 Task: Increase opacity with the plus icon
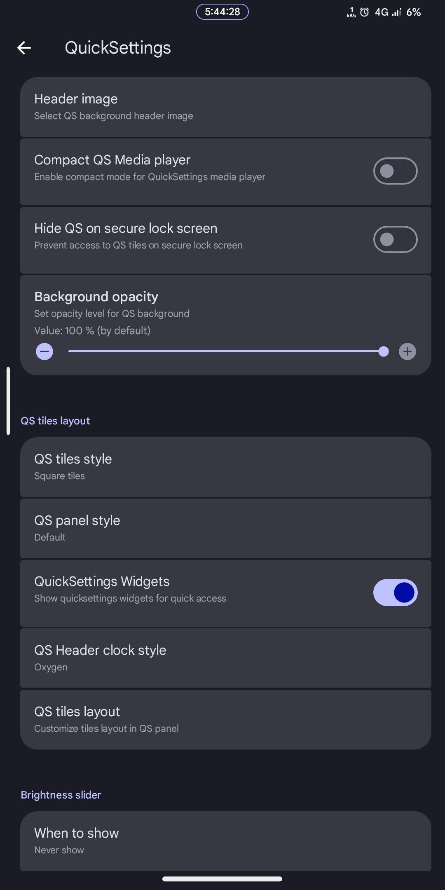pos(408,351)
